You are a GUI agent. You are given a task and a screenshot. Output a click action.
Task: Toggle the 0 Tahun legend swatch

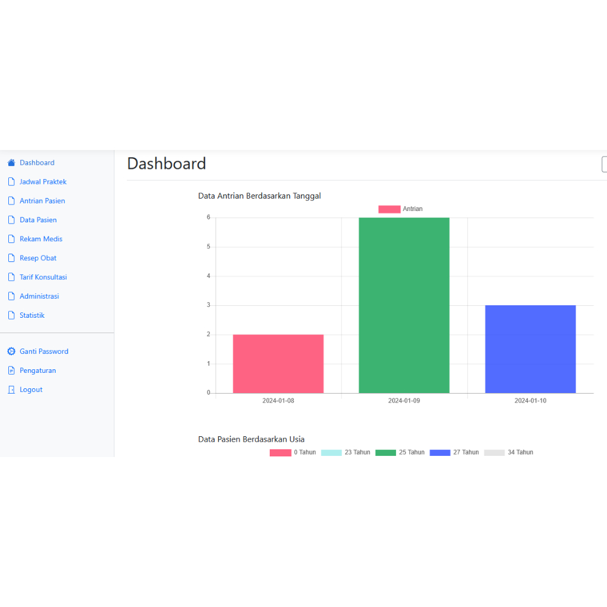coord(280,452)
